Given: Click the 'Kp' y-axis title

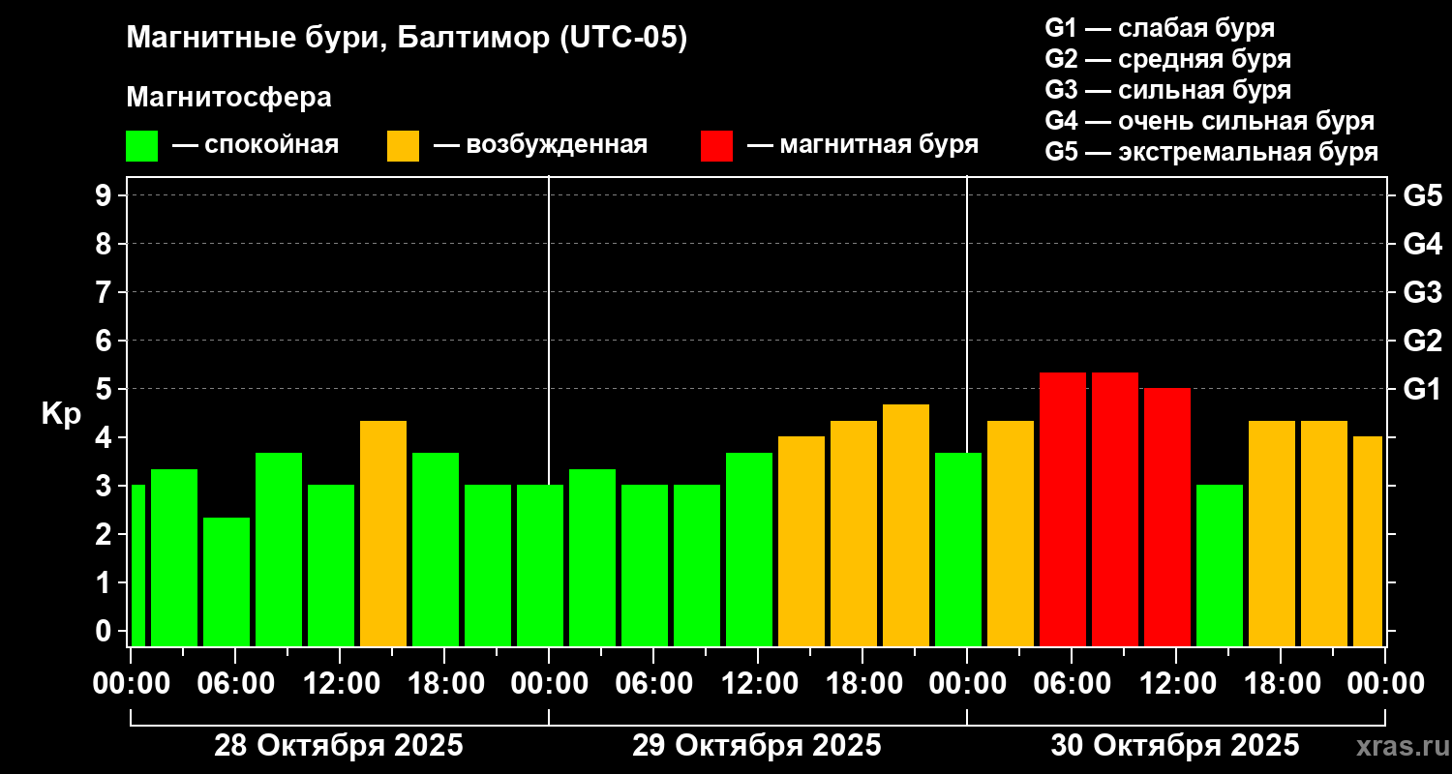Looking at the screenshot, I should tap(61, 414).
